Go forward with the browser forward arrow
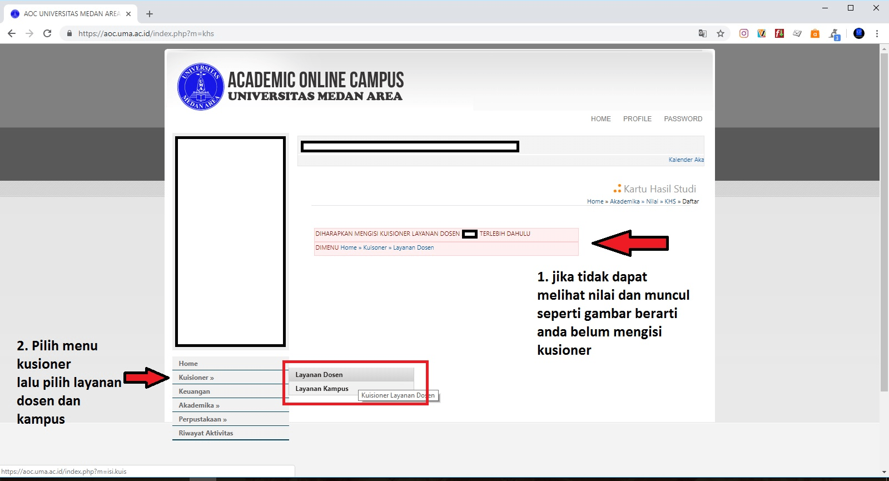The height and width of the screenshot is (481, 889). (x=29, y=33)
